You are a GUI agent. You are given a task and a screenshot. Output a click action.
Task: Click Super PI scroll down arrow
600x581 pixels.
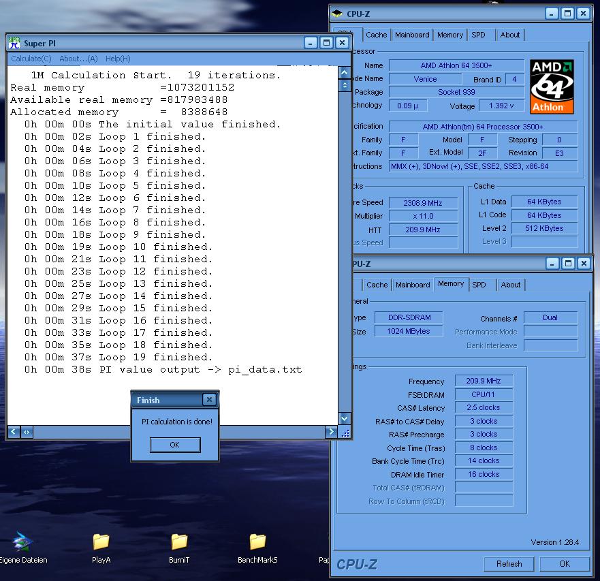click(345, 418)
